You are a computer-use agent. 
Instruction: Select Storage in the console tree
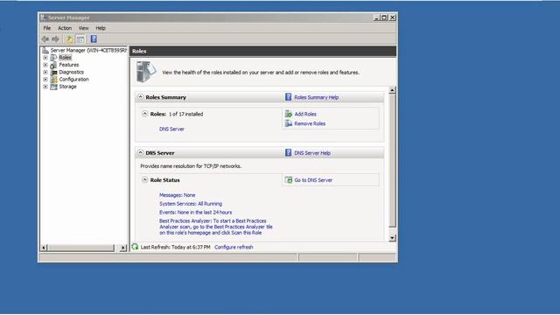(68, 87)
